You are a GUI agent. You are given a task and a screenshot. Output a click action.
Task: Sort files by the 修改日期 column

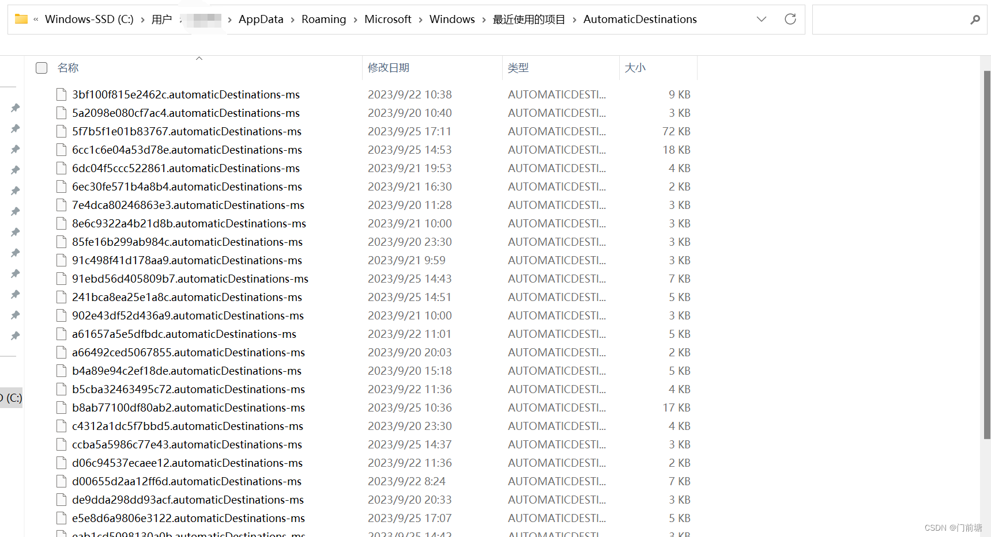click(389, 68)
